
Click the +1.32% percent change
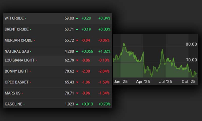coord(104,51)
